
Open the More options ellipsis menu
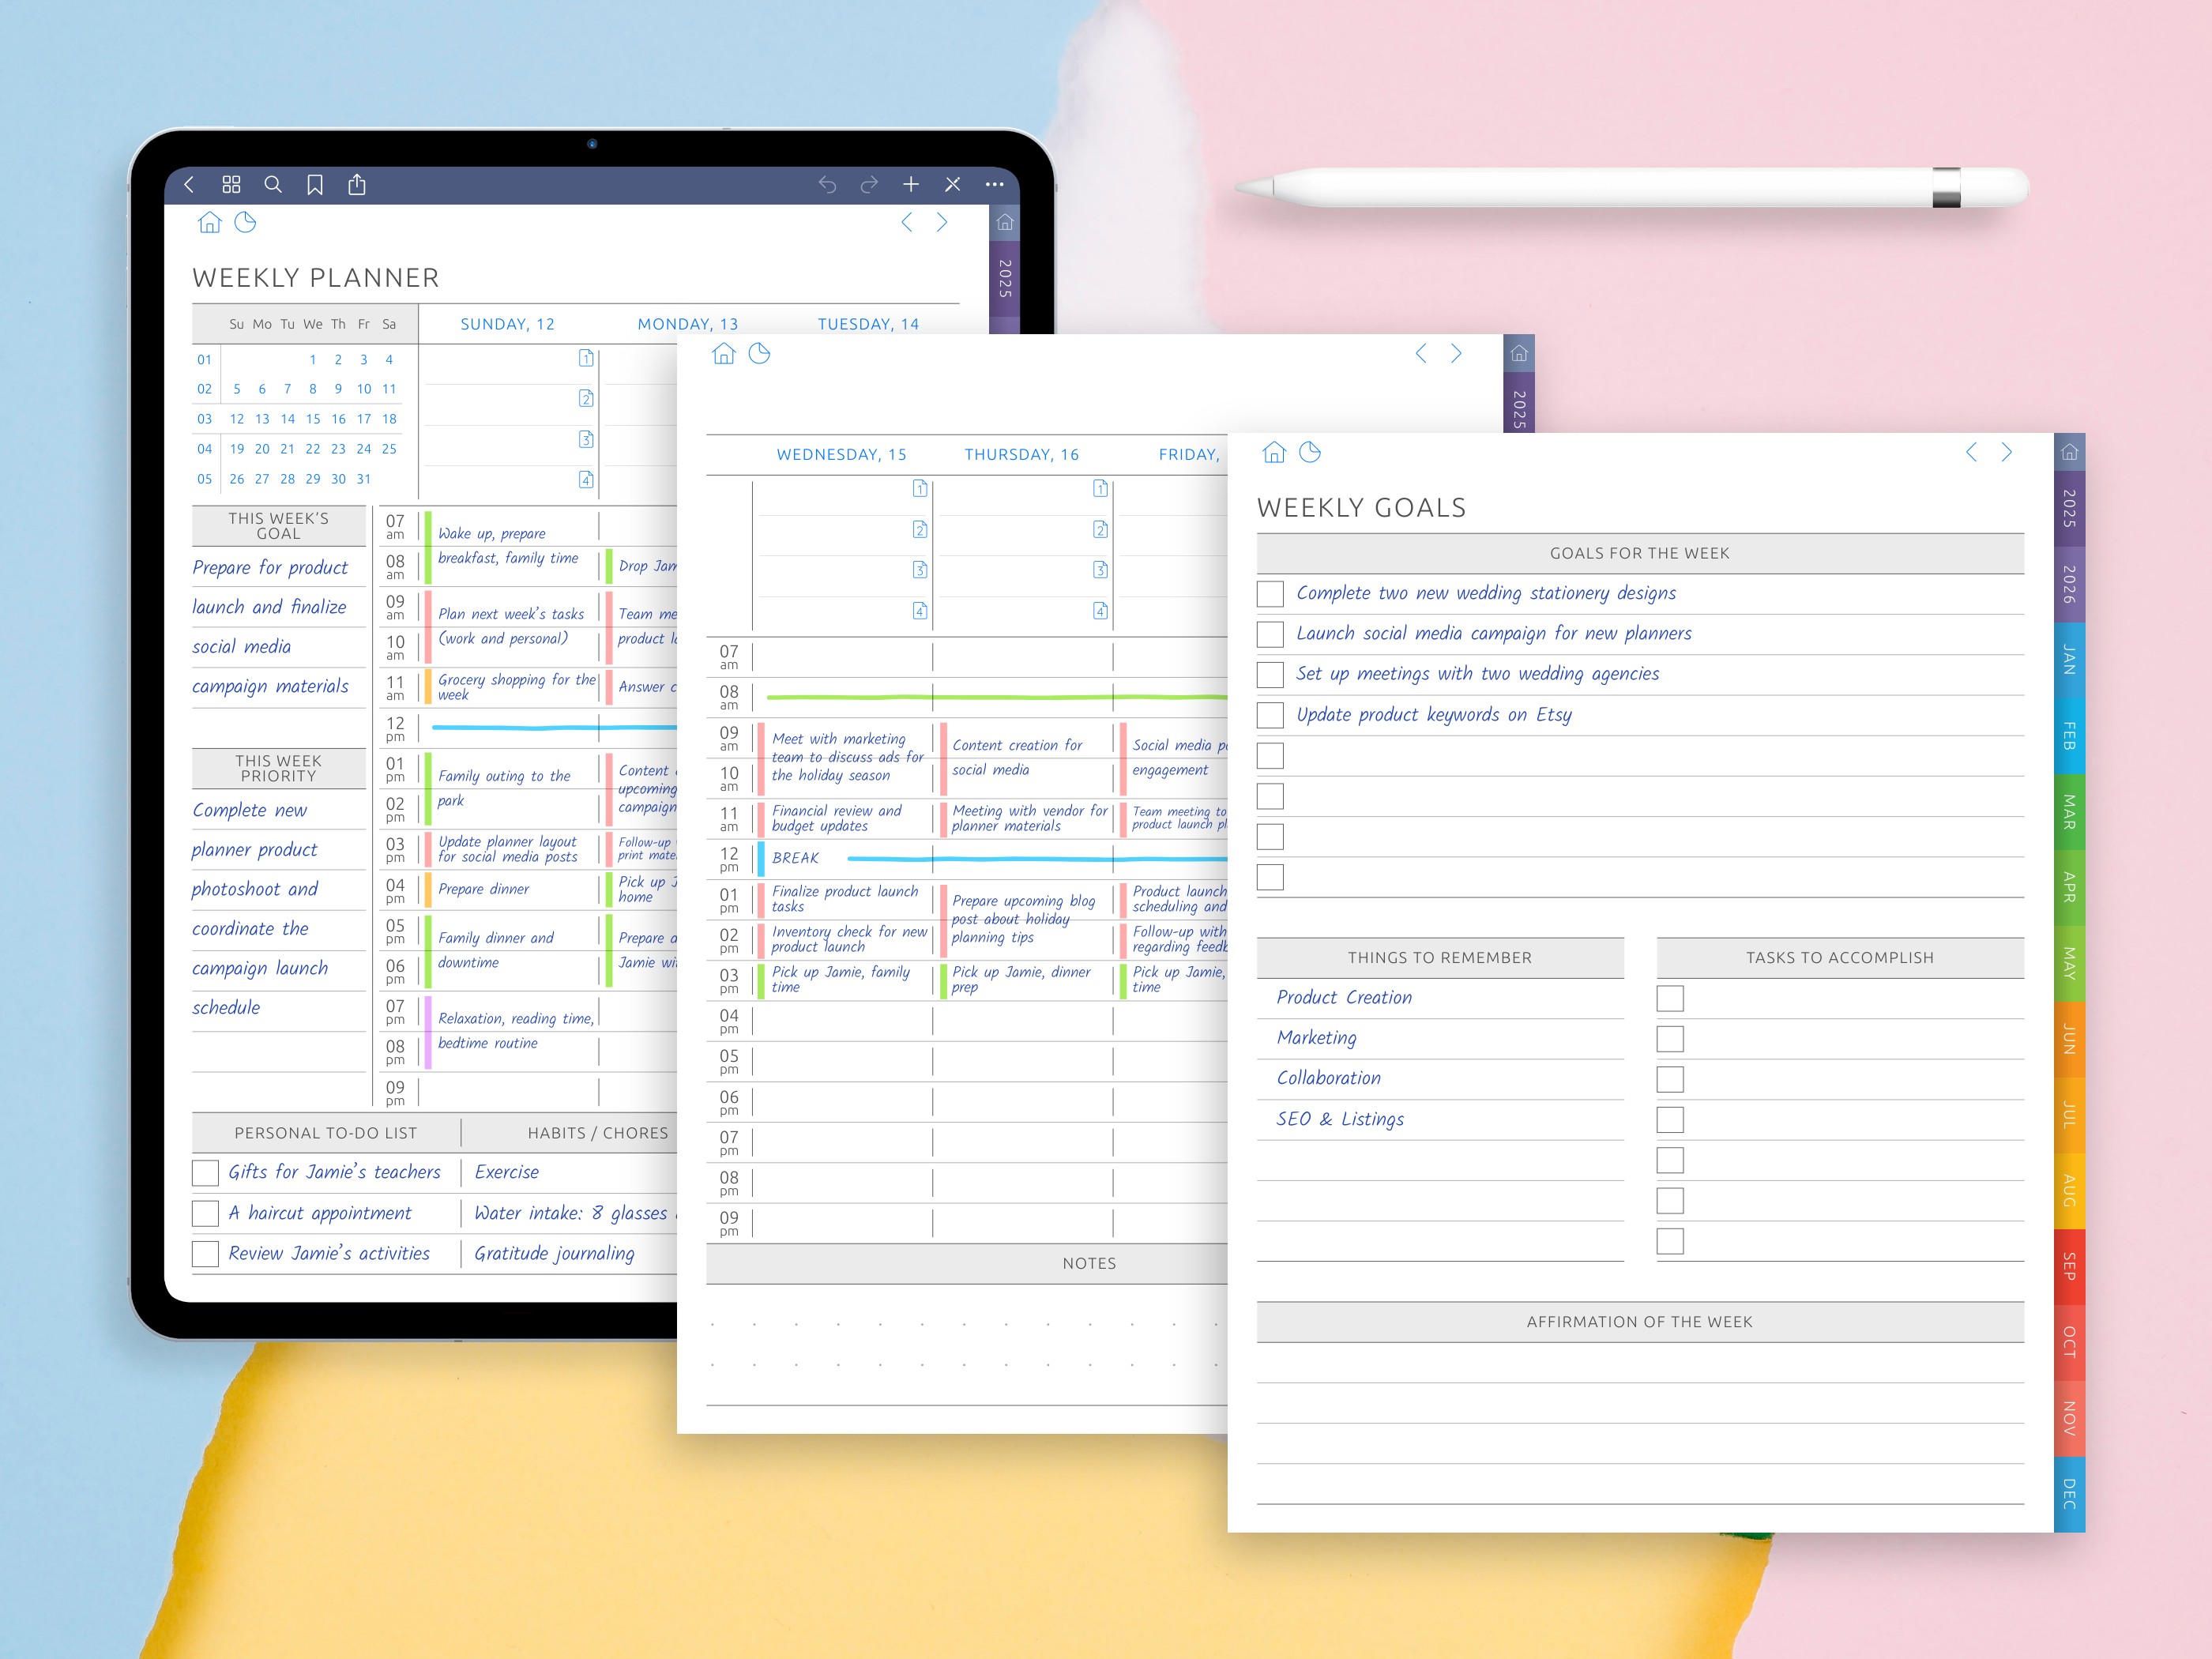(995, 184)
